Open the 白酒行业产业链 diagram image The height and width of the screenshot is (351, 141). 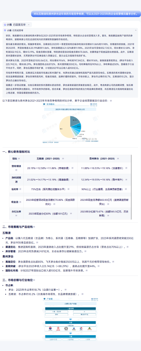tap(70, 319)
